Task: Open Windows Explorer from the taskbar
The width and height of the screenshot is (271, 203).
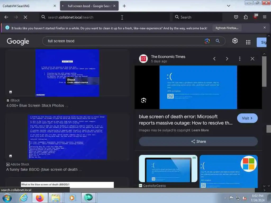Action: tap(56, 198)
